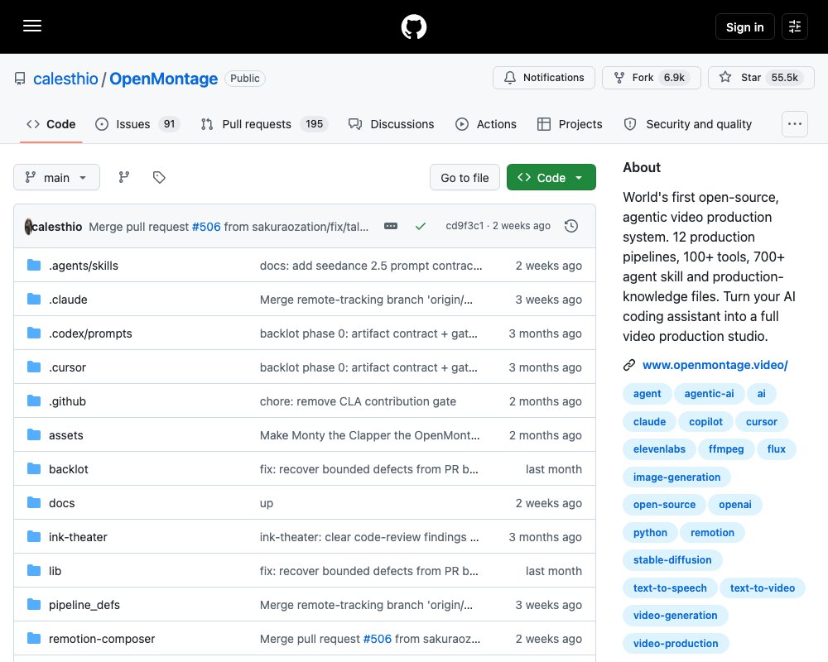The width and height of the screenshot is (828, 662).
Task: Open the Discussions tab
Action: pyautogui.click(x=391, y=124)
